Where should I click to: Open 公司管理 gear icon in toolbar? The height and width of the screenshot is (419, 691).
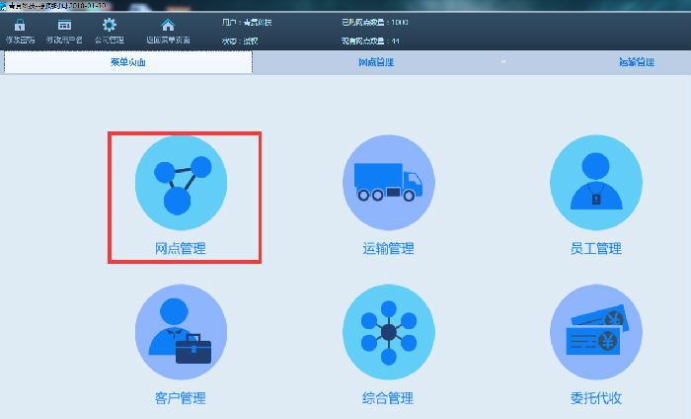(110, 25)
